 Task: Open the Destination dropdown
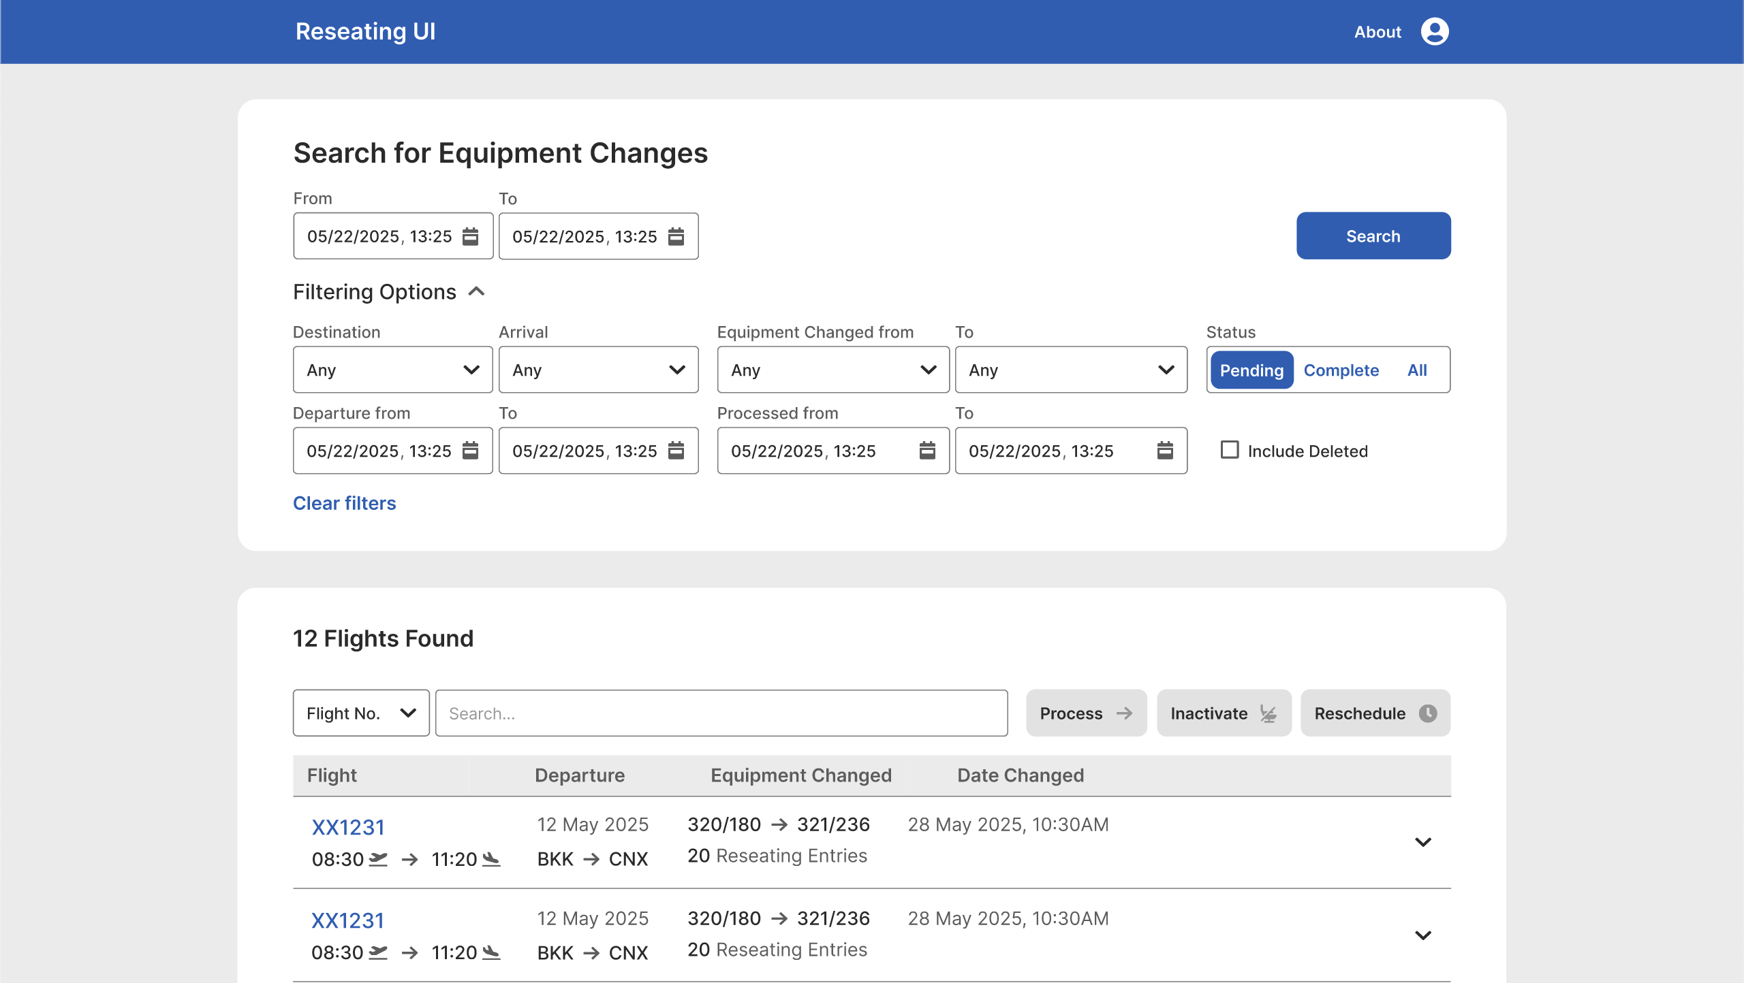(x=392, y=370)
